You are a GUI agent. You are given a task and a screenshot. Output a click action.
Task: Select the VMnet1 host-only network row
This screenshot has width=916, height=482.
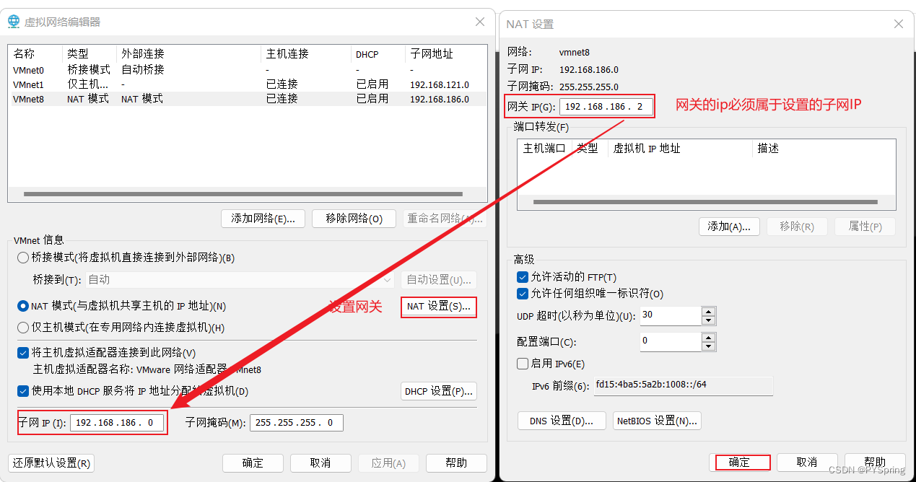tap(248, 84)
